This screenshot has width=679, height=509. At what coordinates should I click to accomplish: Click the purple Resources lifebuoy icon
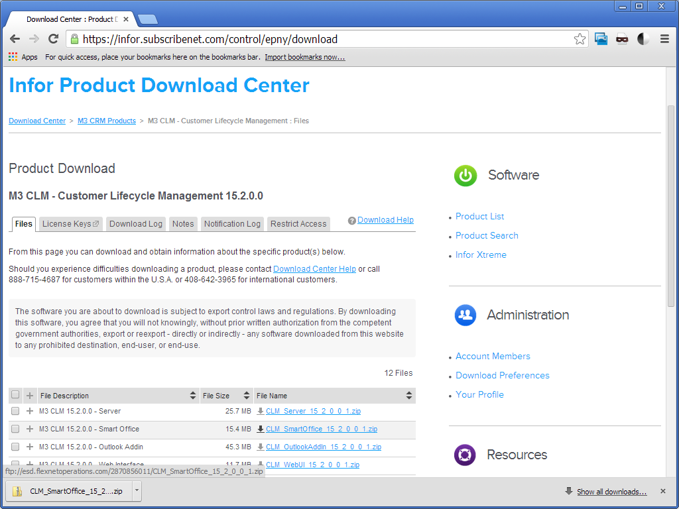pos(465,455)
